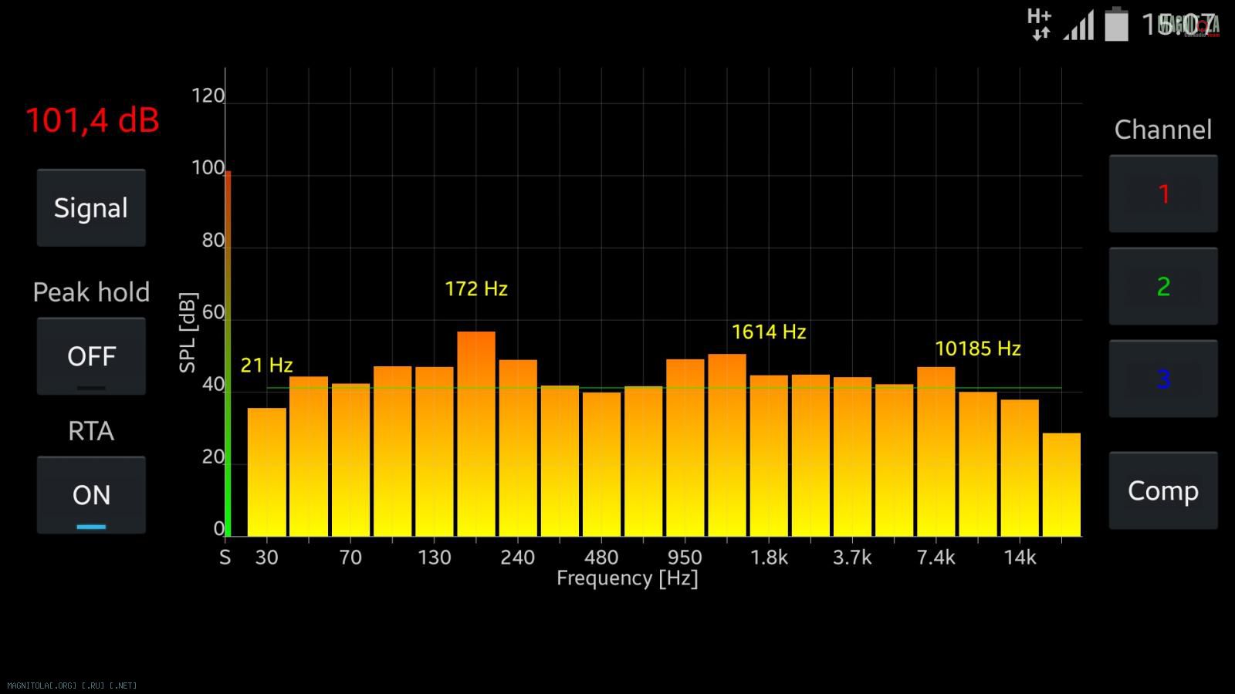This screenshot has width=1235, height=694.
Task: Click the 10185 Hz peak label
Action: point(977,349)
